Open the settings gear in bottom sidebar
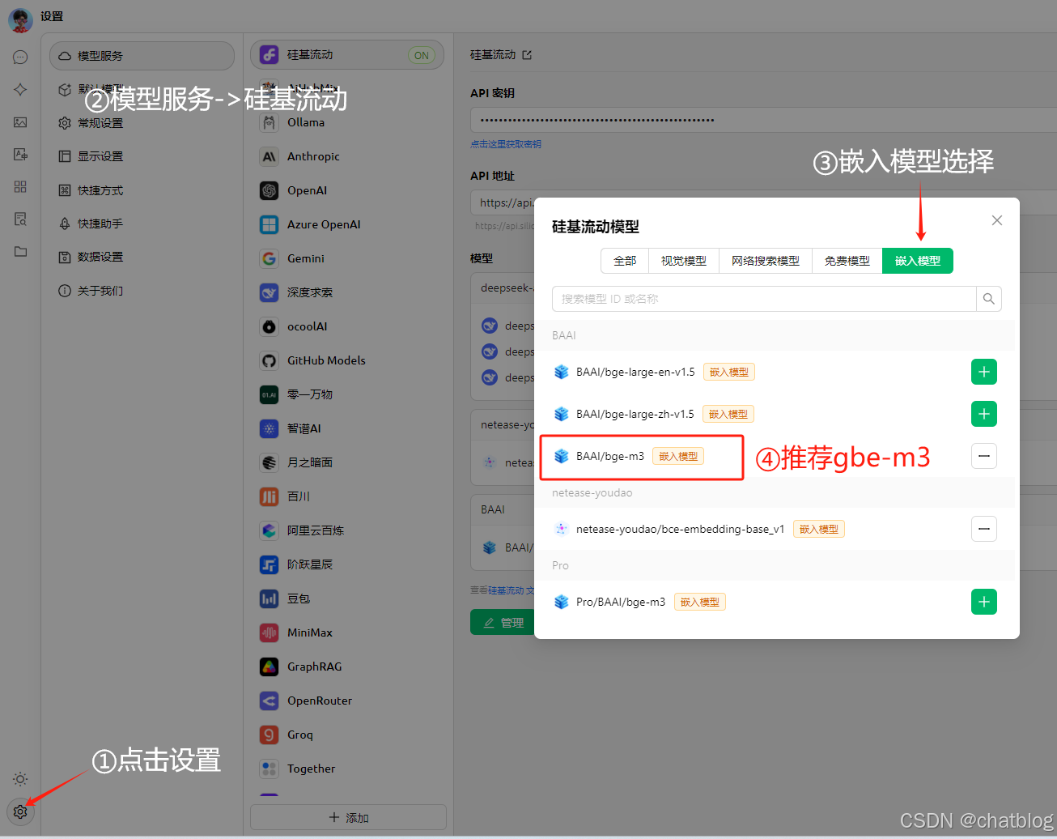 point(20,811)
